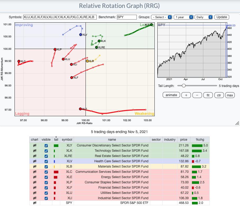Click the XLC red tail swatch
The image size is (240, 206).
point(56,172)
